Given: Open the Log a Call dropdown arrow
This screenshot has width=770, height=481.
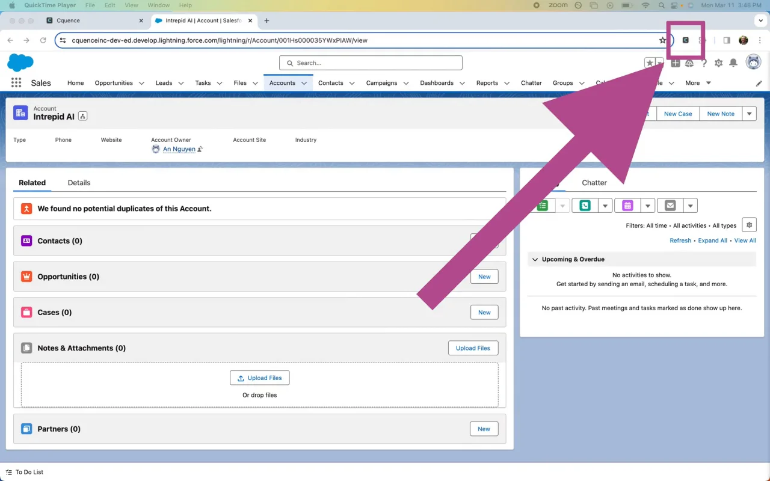Looking at the screenshot, I should [605, 206].
